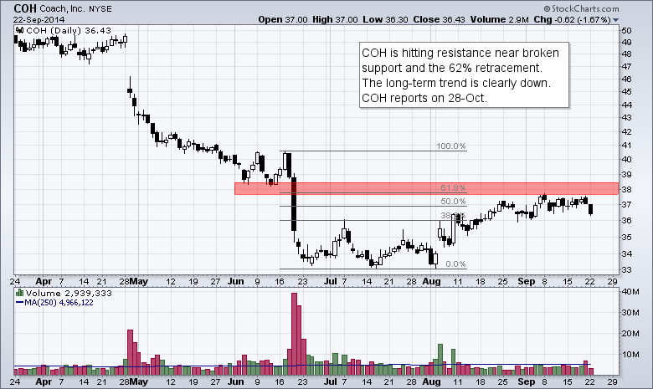Click the Open 37.00 value
The image size is (653, 389).
(283, 19)
